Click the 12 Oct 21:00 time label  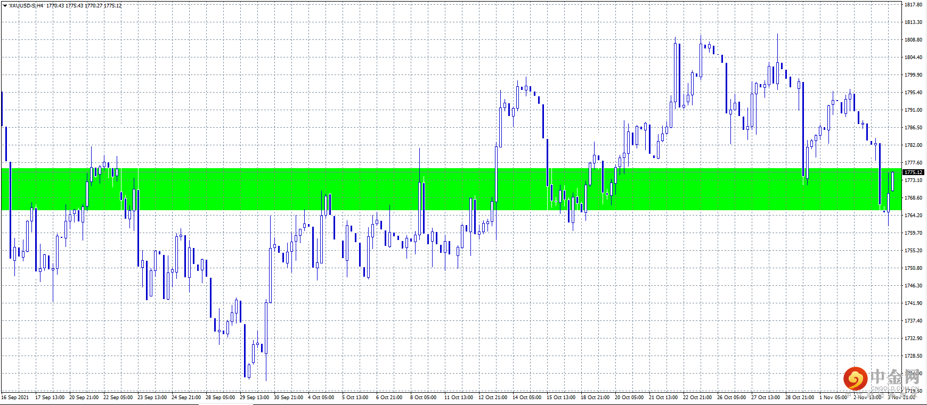pos(493,398)
